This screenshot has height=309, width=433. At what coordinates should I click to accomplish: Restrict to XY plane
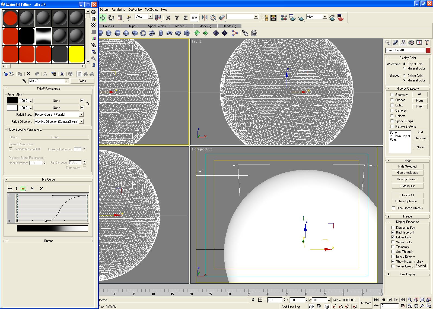(x=194, y=18)
